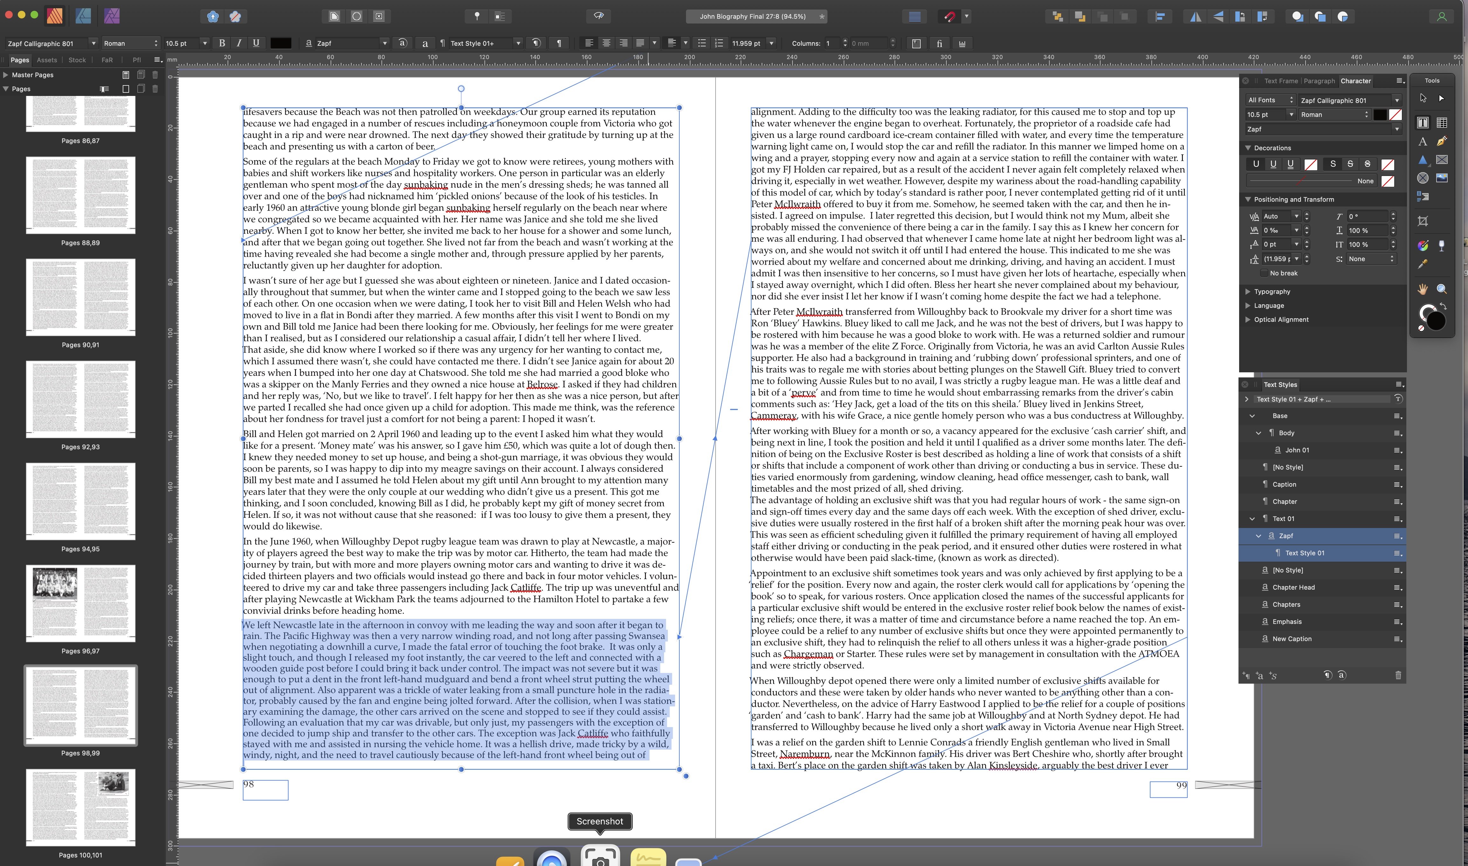Select the Move tool arrow
The width and height of the screenshot is (1468, 866).
(x=1423, y=98)
